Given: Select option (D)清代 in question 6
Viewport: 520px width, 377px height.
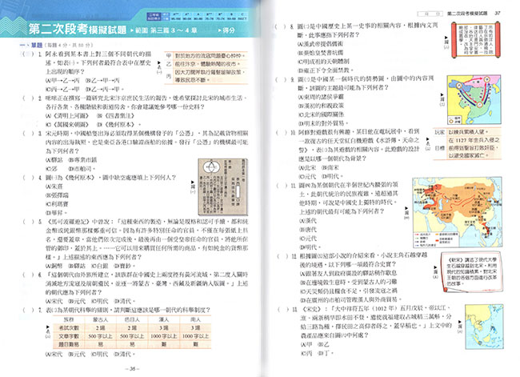Looking at the screenshot, I should coord(124,301).
